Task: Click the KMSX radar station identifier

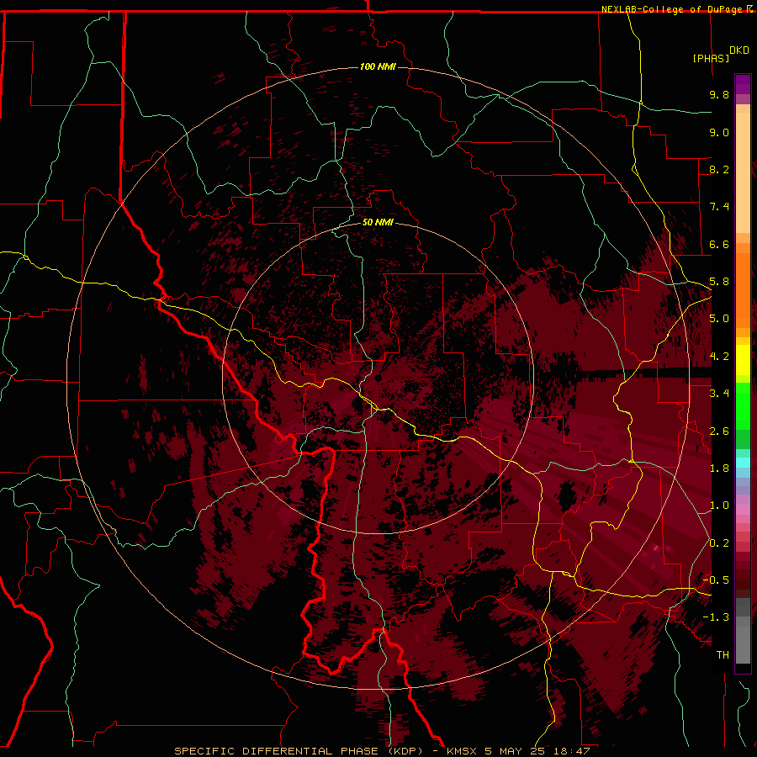Action: coord(463,751)
